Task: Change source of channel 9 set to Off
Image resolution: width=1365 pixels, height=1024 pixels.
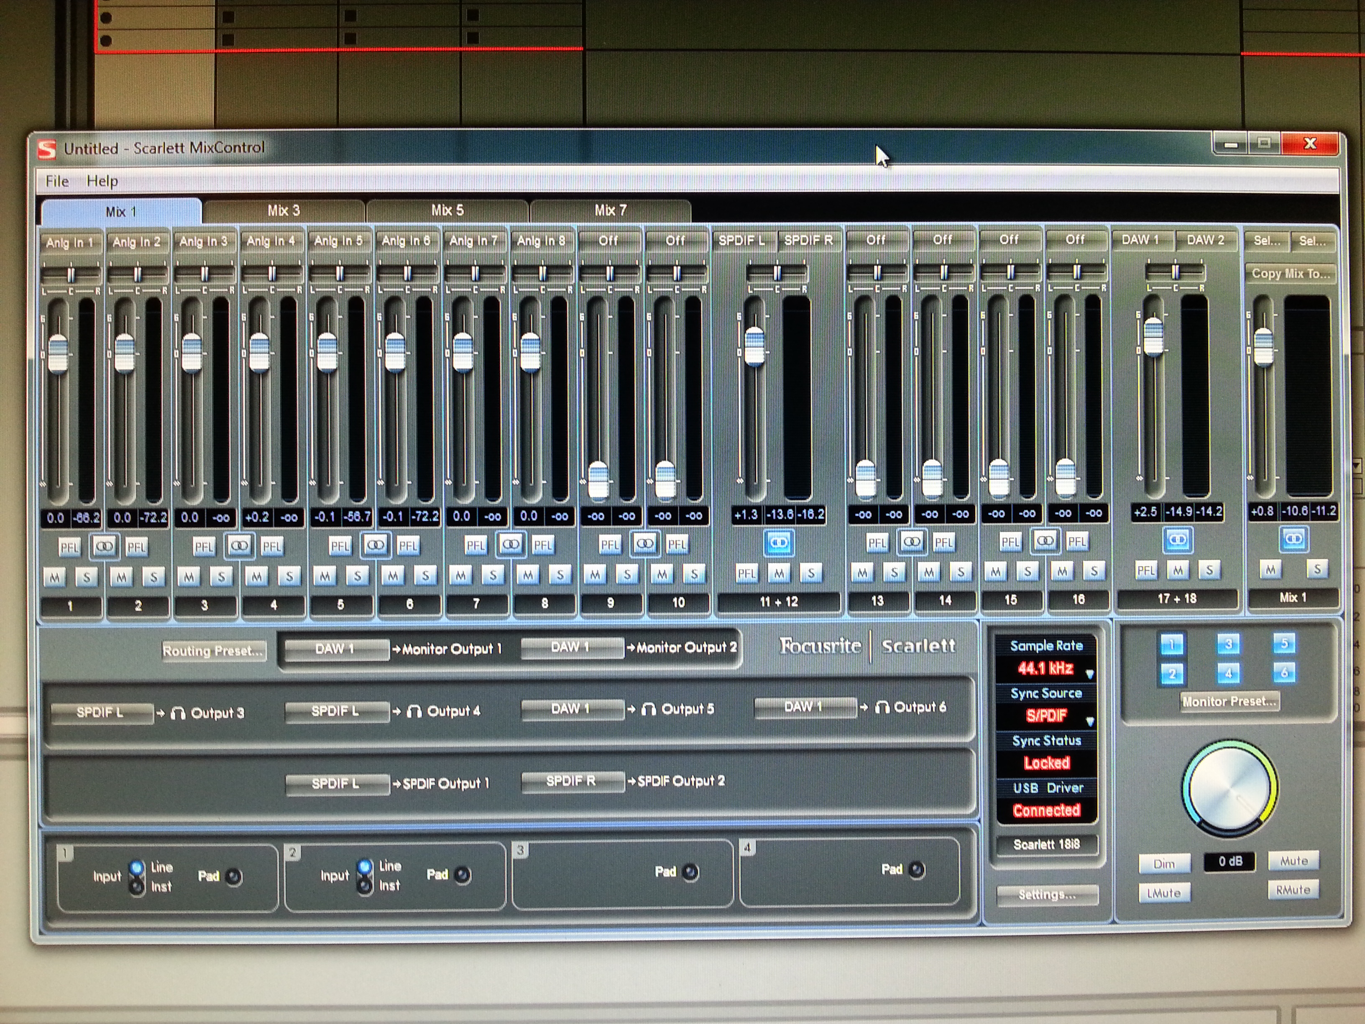Action: [x=608, y=241]
